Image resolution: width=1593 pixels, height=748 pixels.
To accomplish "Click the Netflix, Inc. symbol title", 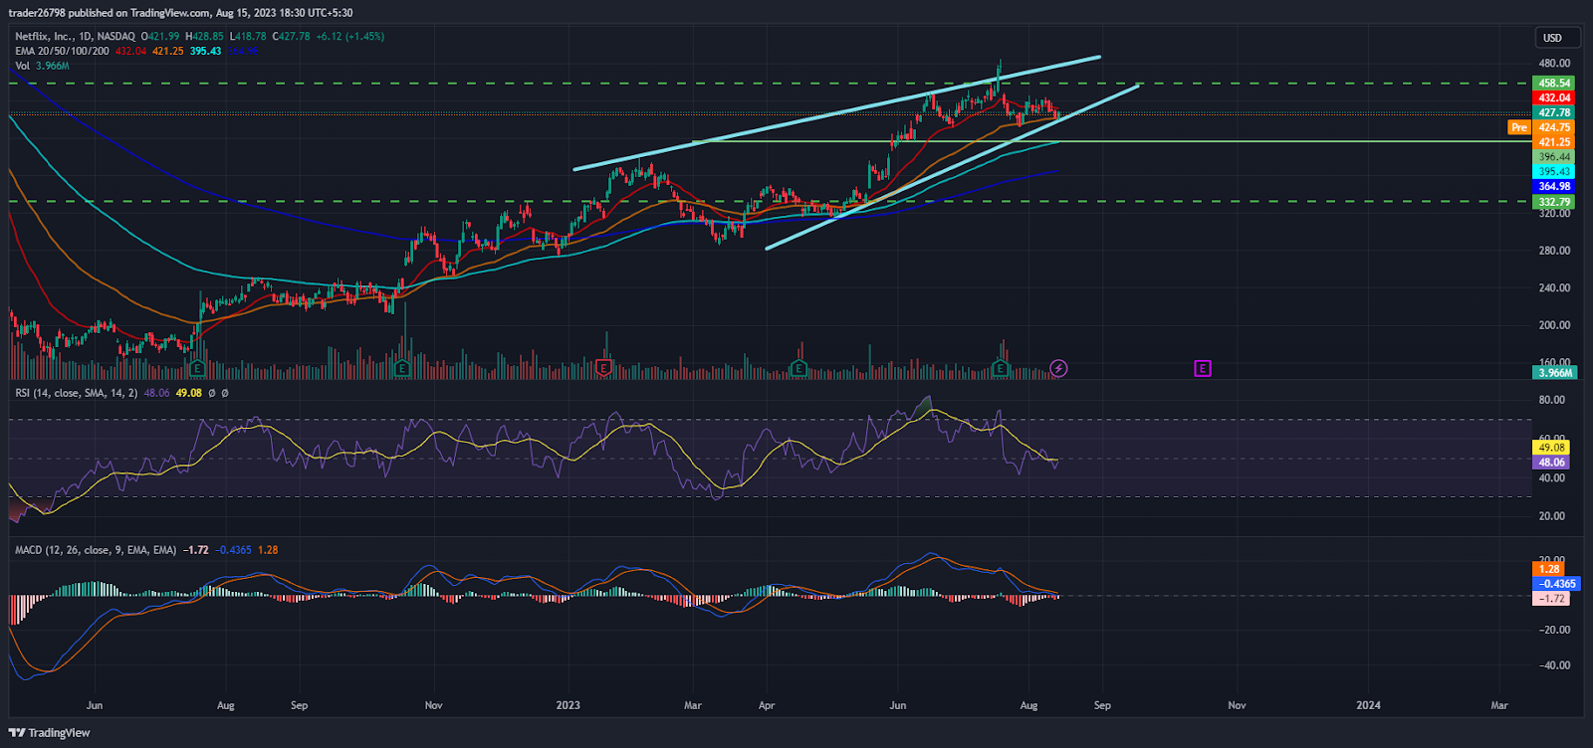I will [x=45, y=37].
